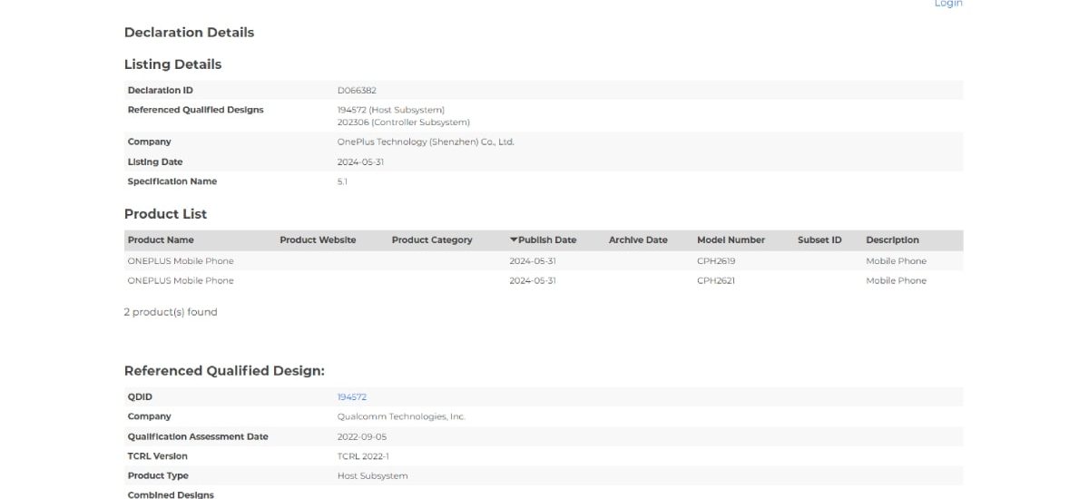
Task: Click Declaration ID value D066382
Action: coord(357,91)
